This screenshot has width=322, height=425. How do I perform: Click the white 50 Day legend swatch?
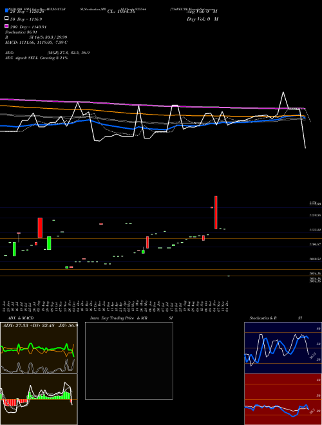tap(6, 19)
